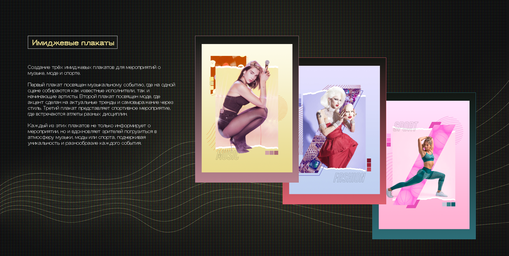Click the paragraph starting 'Первый плакат посвящен'
The width and height of the screenshot is (509, 256).
(101, 99)
